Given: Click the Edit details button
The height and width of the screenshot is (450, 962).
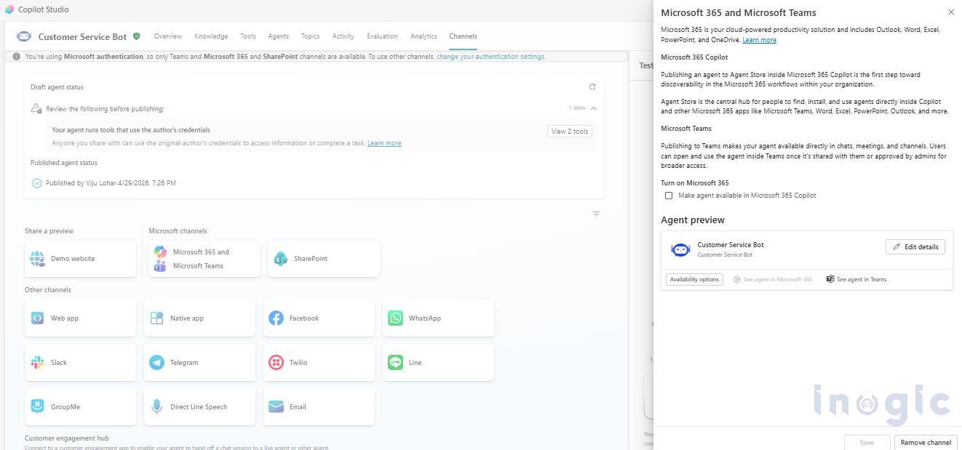Looking at the screenshot, I should pyautogui.click(x=915, y=247).
